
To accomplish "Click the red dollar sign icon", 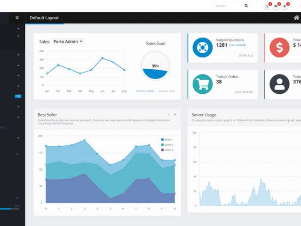I will click(x=279, y=48).
